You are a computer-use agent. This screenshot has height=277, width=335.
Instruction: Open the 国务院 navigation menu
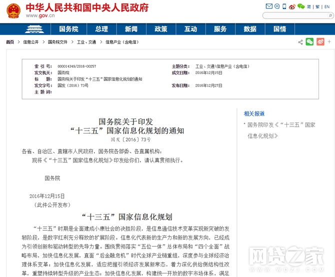point(68,29)
